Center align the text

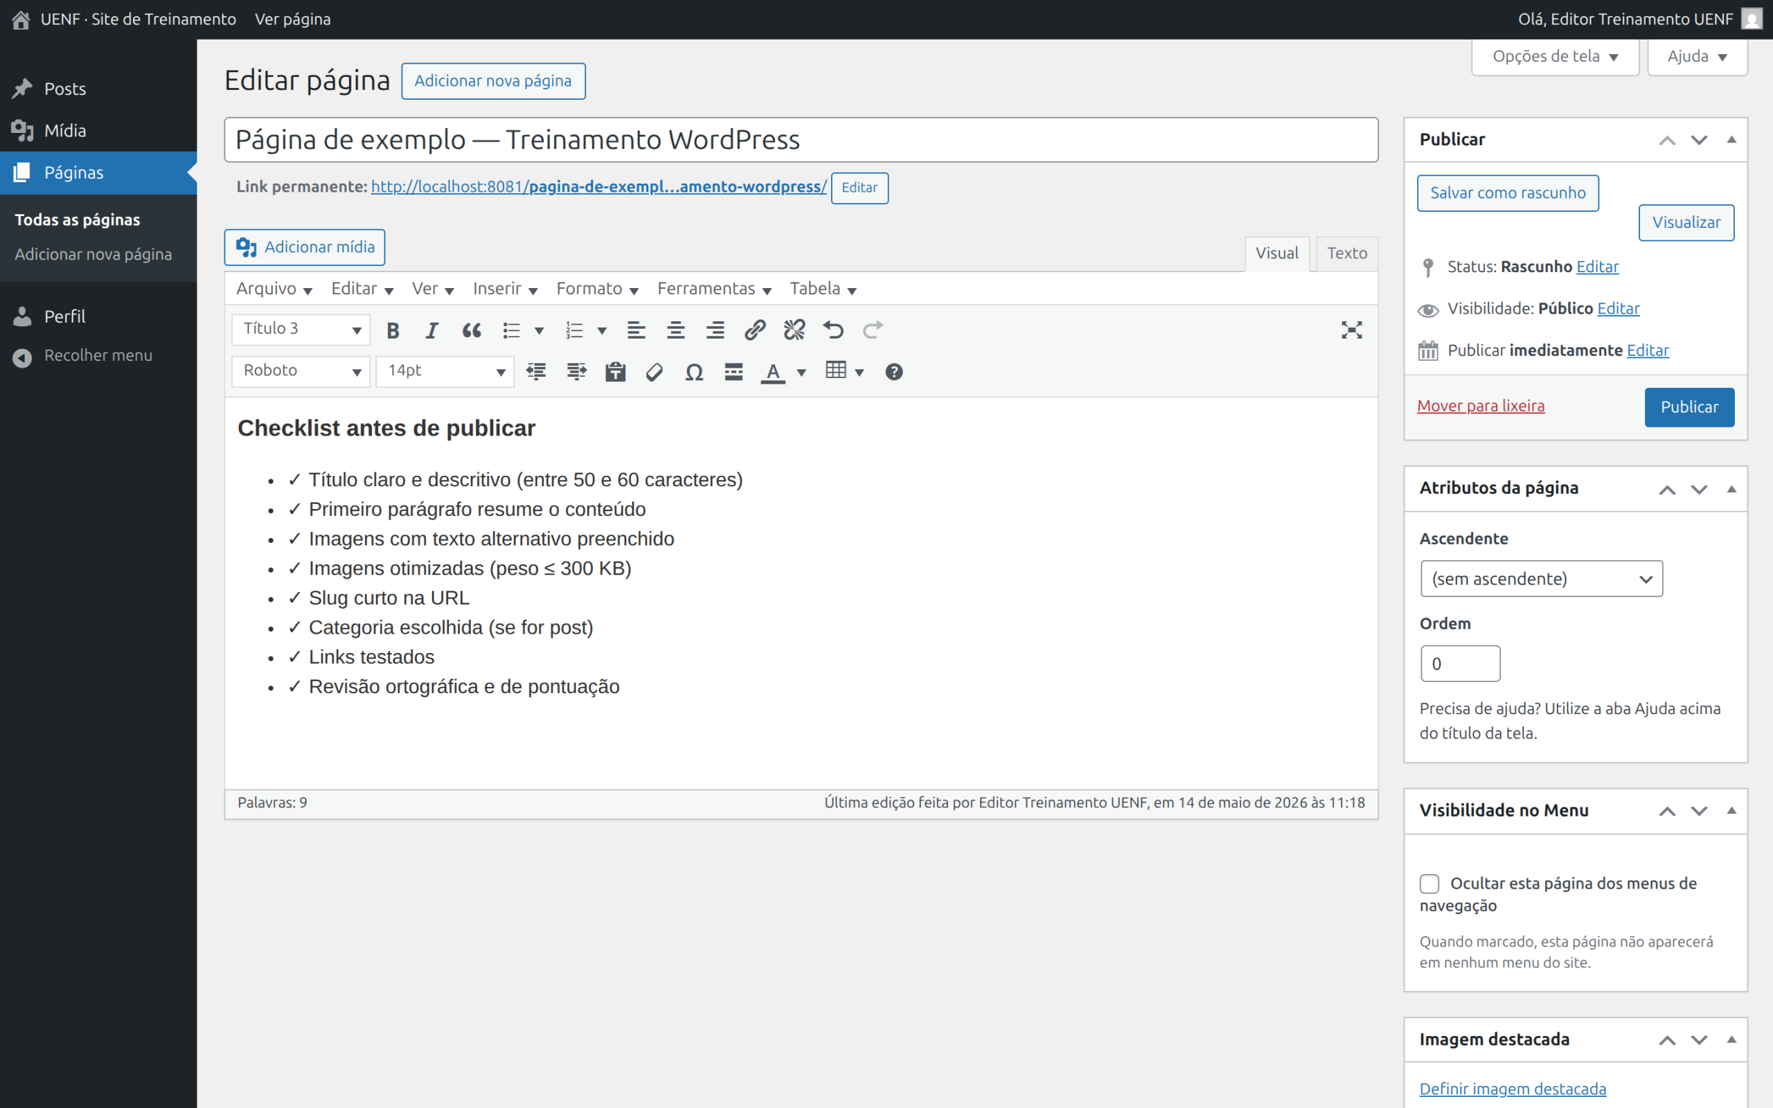675,330
